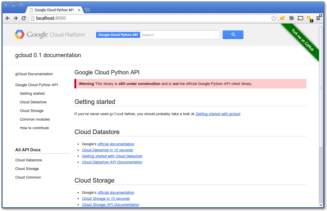Bookmark this page with the star icon

[x=274, y=18]
